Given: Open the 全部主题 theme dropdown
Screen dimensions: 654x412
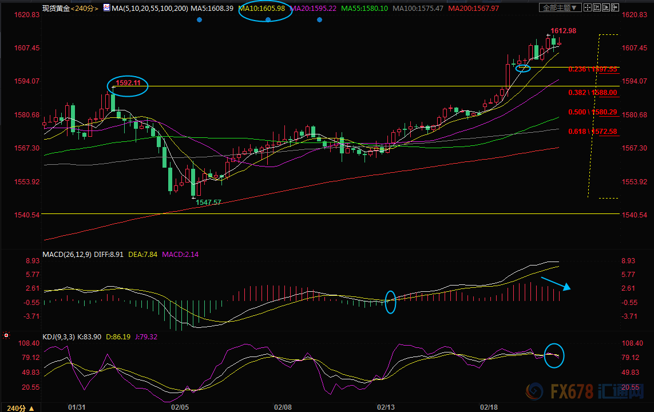Looking at the screenshot, I should [x=560, y=7].
